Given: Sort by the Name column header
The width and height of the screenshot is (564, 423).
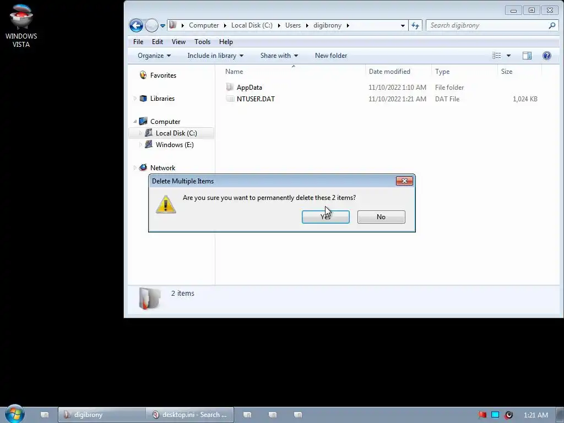Looking at the screenshot, I should pos(293,72).
